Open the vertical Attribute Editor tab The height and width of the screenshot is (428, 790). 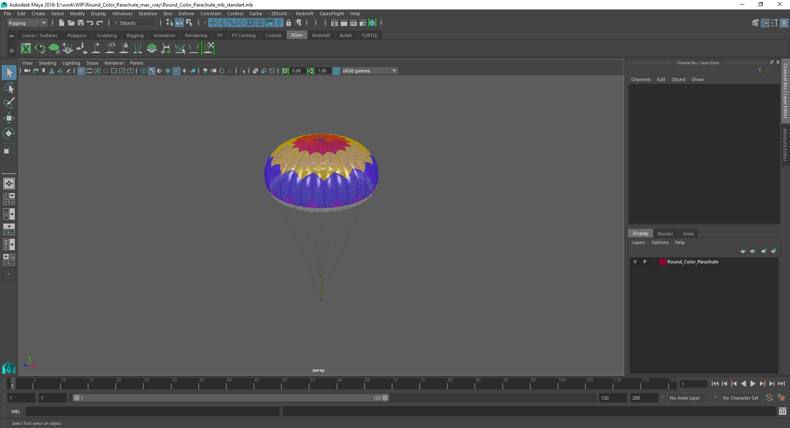pyautogui.click(x=785, y=144)
